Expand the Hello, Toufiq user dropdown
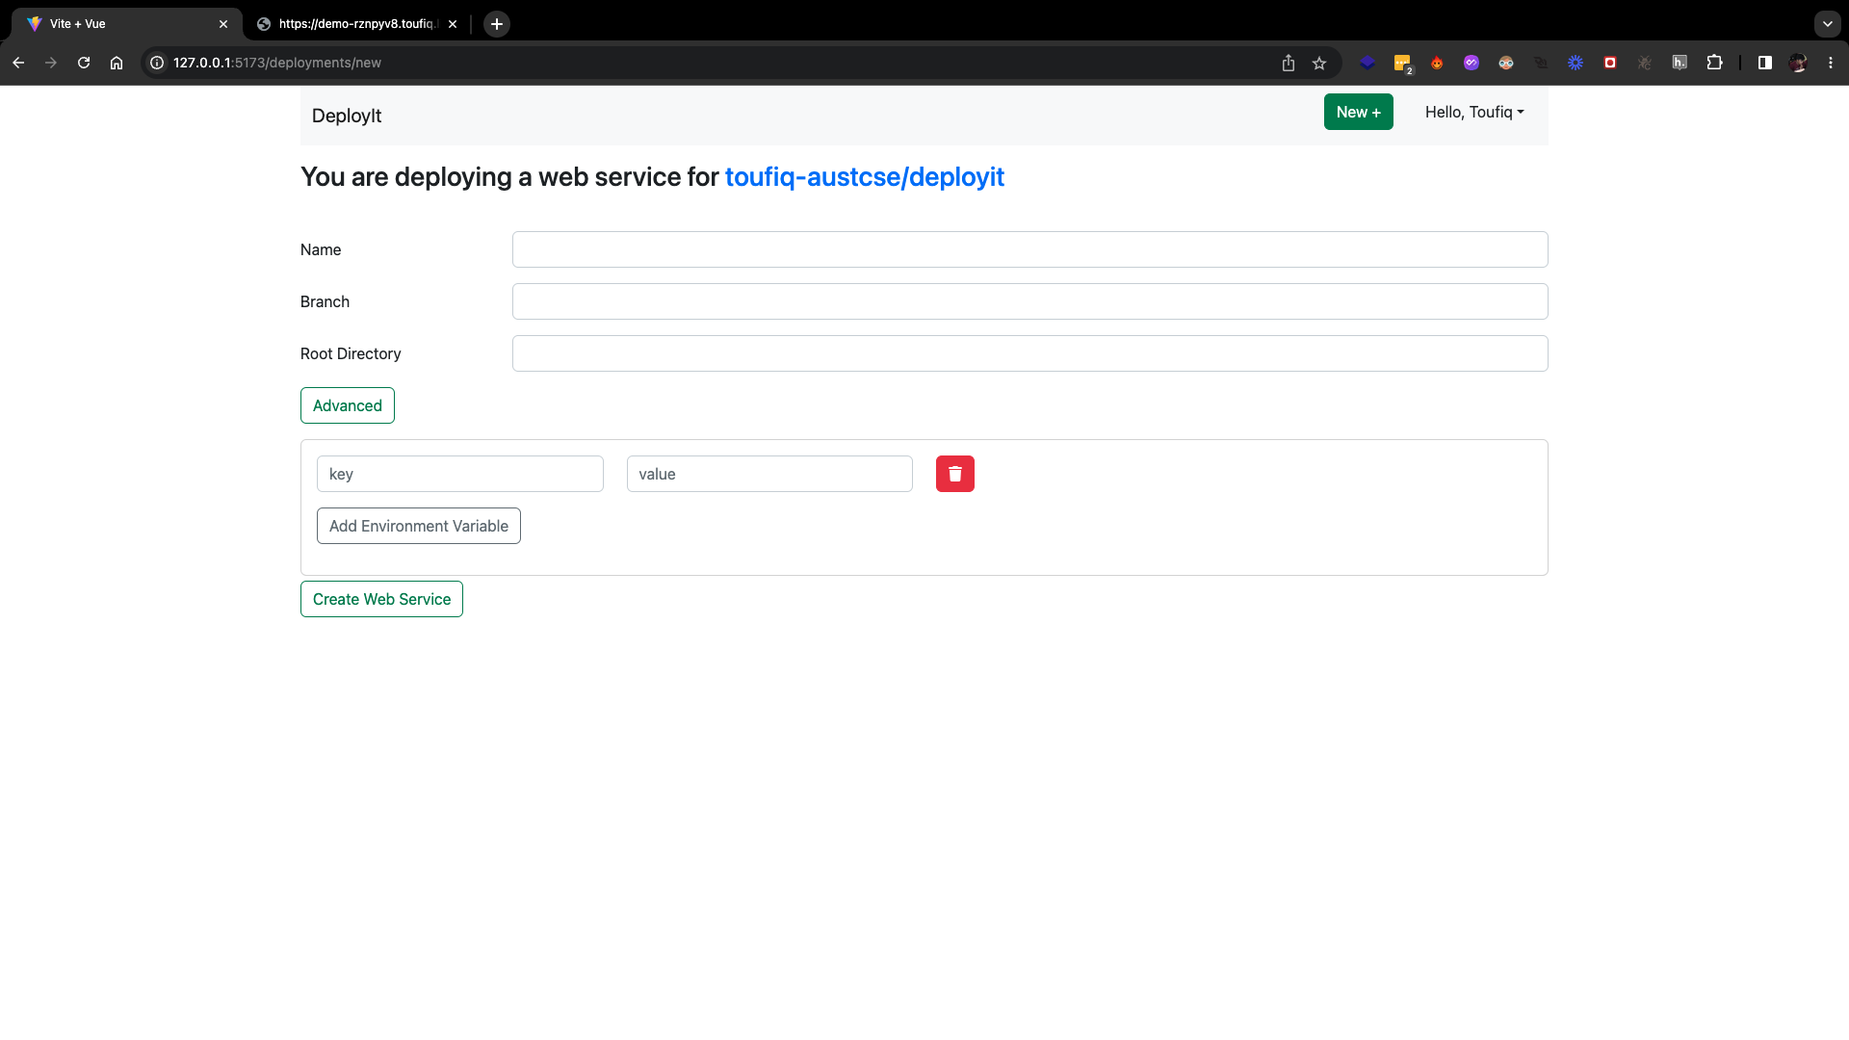1849x1040 pixels. tap(1473, 113)
